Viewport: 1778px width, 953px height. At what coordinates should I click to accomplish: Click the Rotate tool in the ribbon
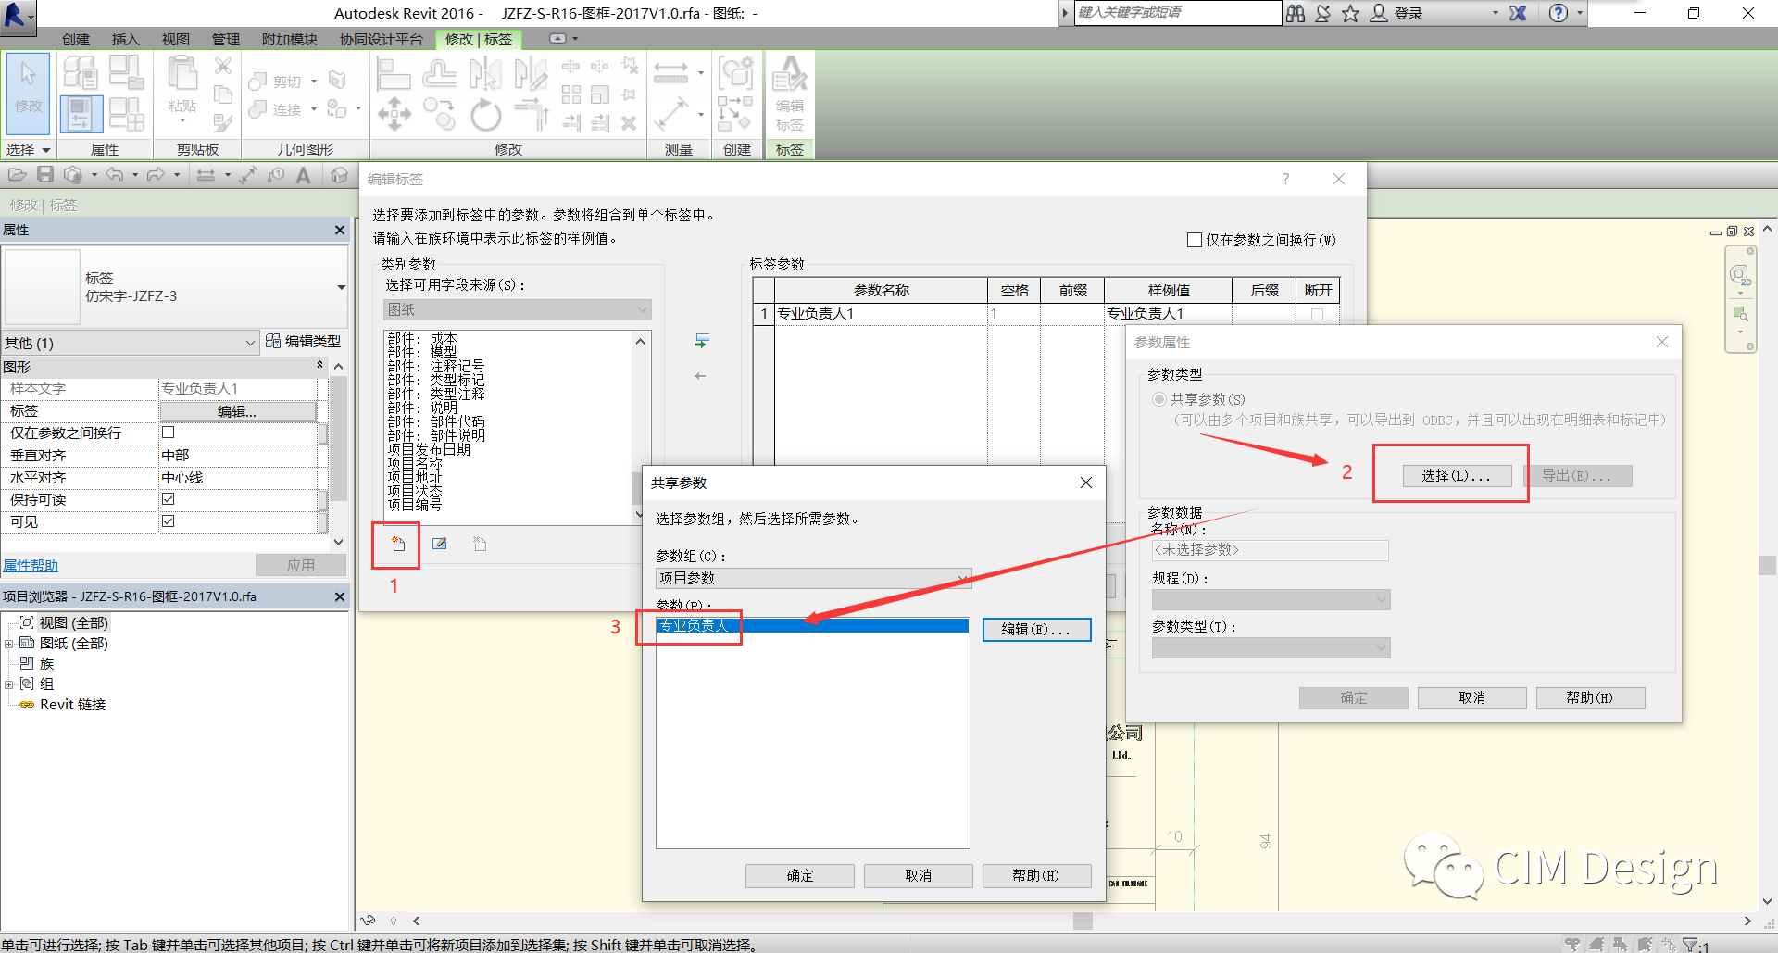tap(486, 116)
